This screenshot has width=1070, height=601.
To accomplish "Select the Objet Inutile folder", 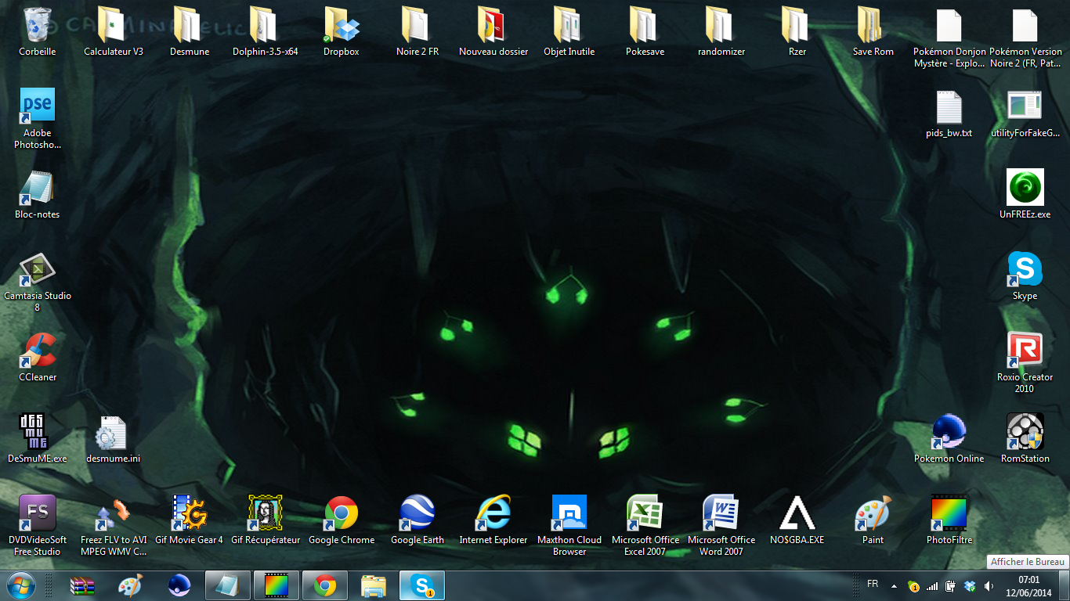I will click(569, 31).
